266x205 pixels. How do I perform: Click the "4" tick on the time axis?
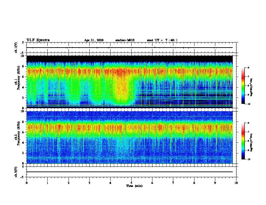(110, 183)
